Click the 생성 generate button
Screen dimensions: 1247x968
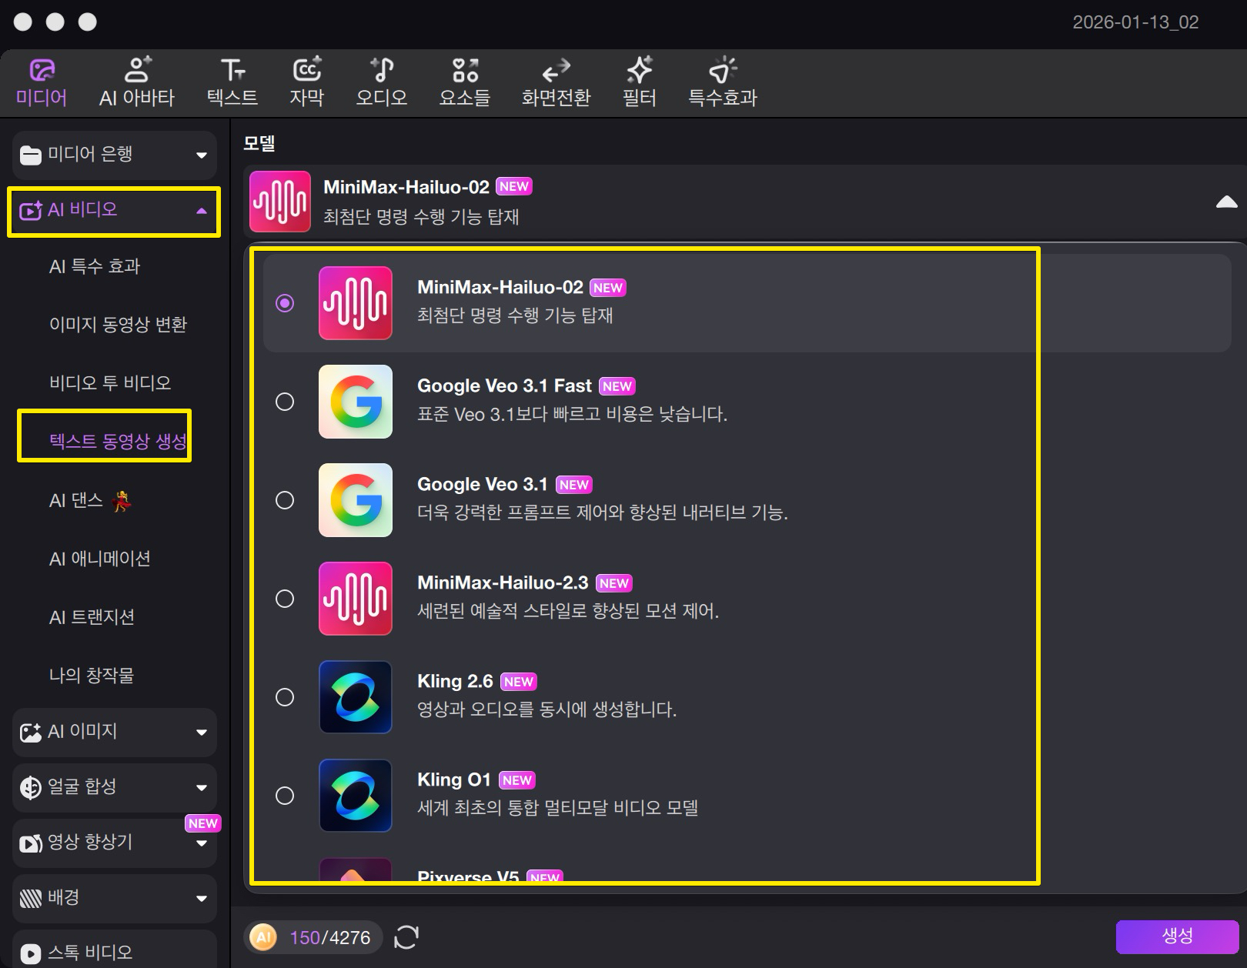click(1177, 936)
